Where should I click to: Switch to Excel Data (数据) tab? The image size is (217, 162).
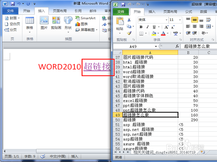pyautogui.click(x=203, y=12)
